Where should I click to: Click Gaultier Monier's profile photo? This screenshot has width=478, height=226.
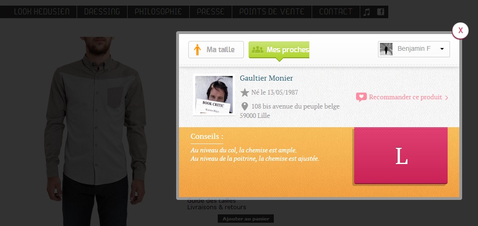214,95
